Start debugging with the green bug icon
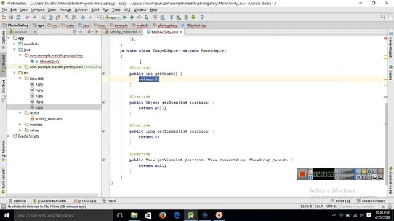 pos(132,17)
